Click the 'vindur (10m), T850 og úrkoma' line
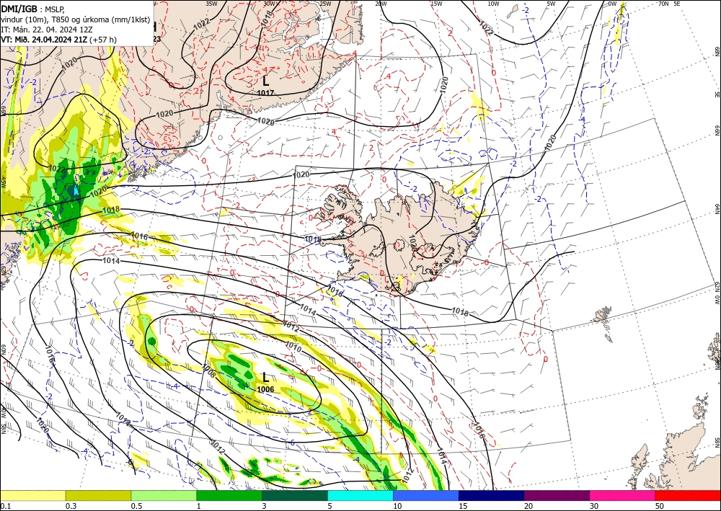This screenshot has height=511, width=721. [x=76, y=19]
